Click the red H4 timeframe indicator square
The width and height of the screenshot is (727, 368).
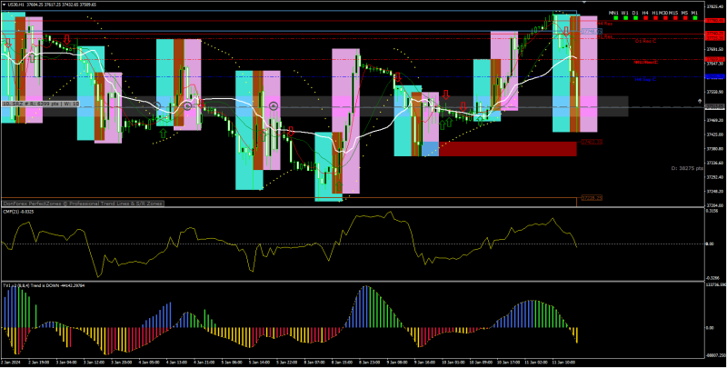(x=645, y=19)
